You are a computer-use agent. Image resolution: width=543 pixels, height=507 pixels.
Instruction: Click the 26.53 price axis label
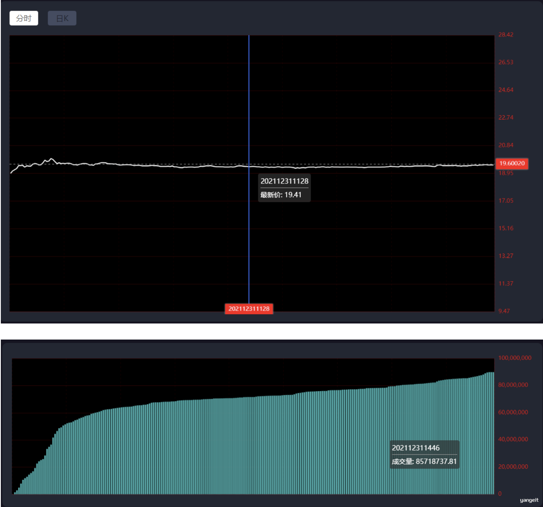(505, 62)
